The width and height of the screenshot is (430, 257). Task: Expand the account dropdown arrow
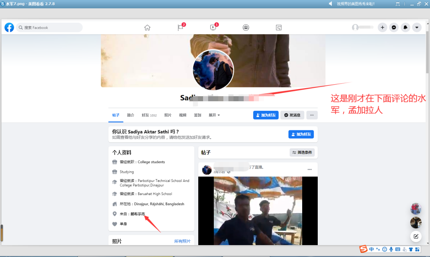417,27
